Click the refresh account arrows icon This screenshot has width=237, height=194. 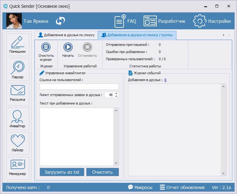pos(60,21)
